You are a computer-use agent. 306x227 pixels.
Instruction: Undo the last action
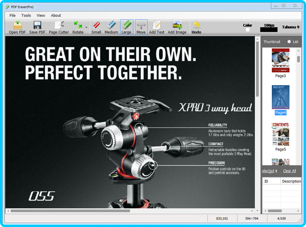pos(197,27)
